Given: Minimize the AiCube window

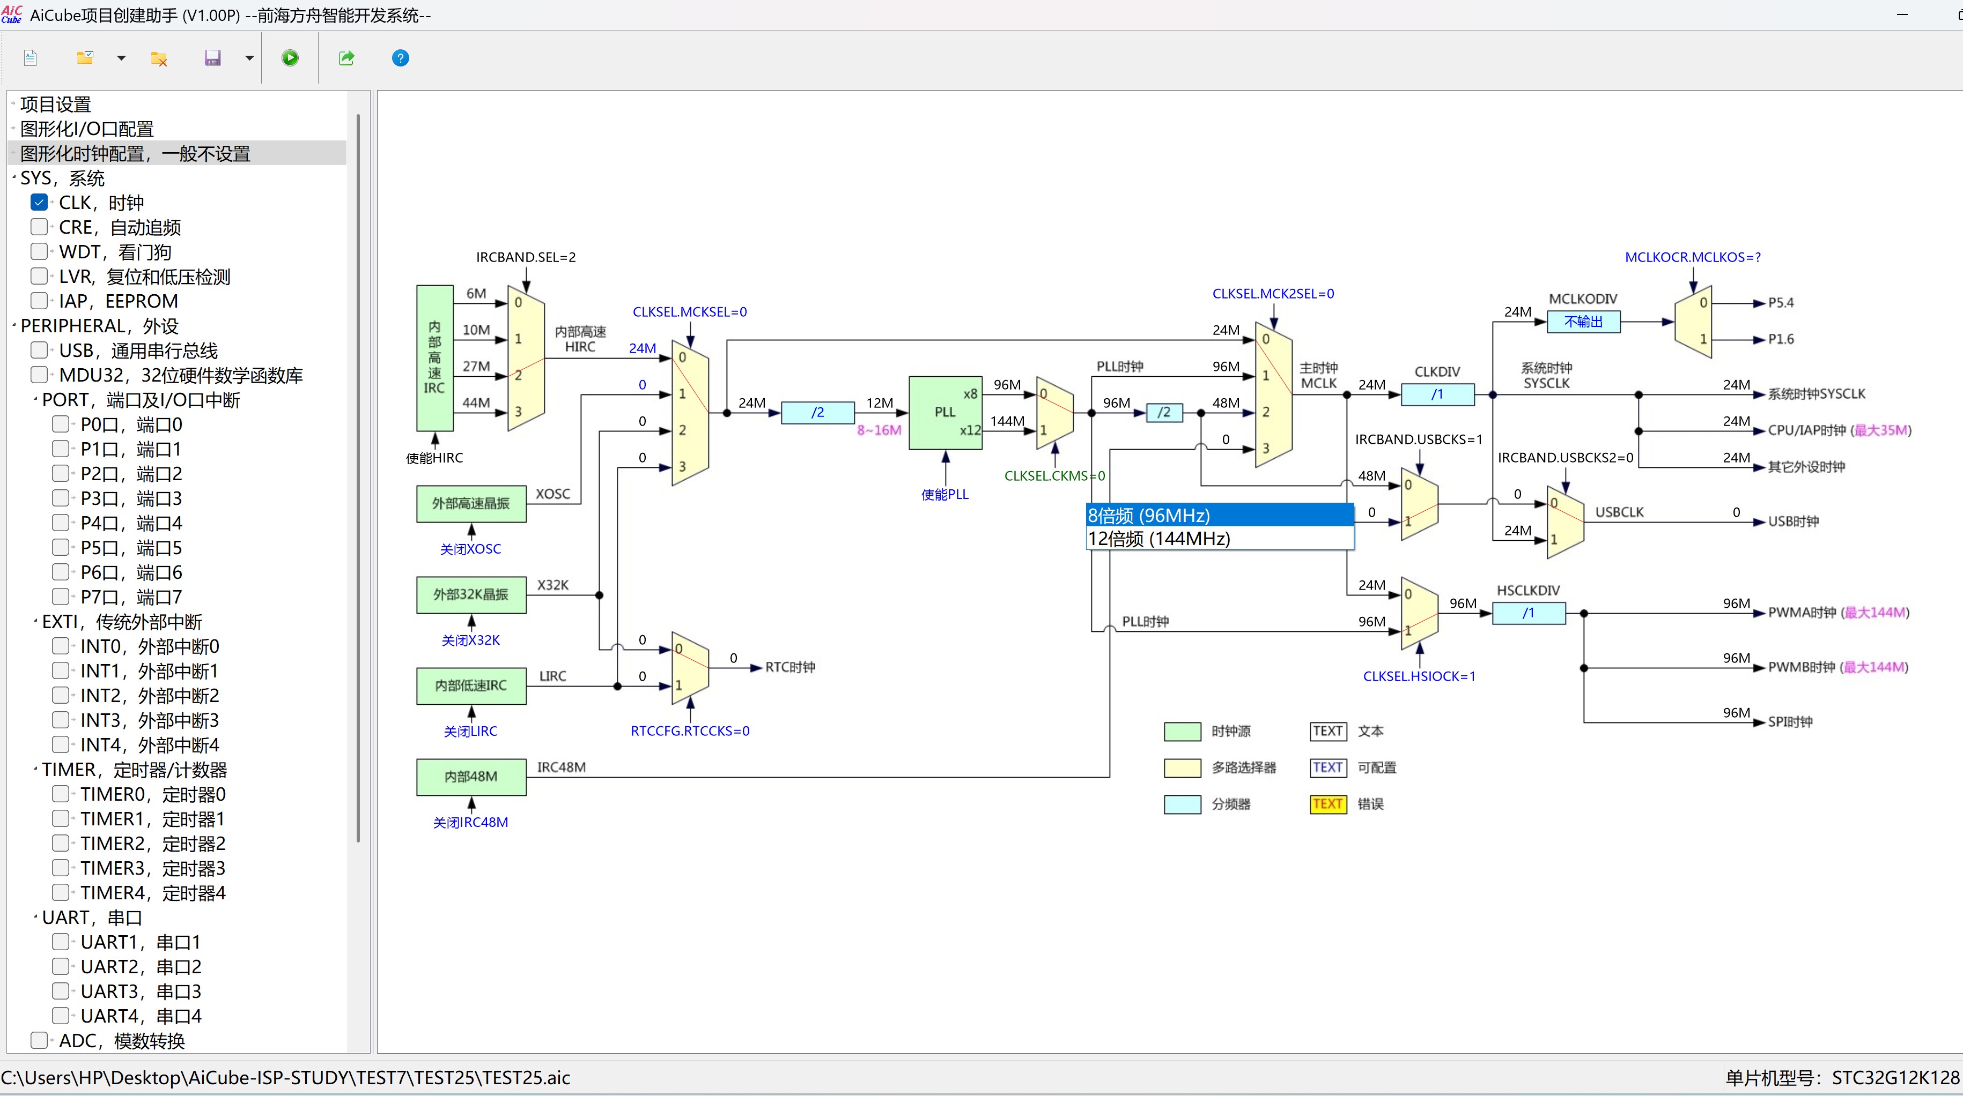Looking at the screenshot, I should point(1902,14).
